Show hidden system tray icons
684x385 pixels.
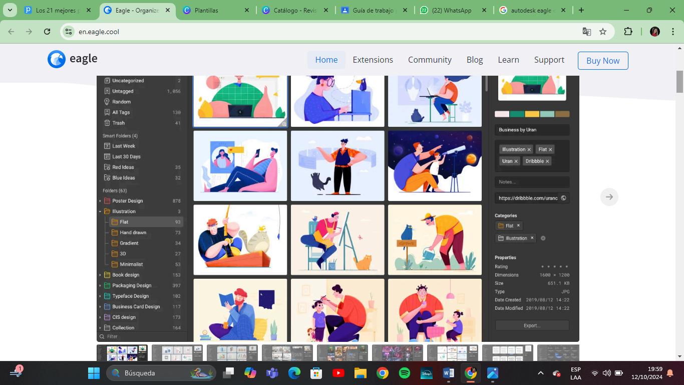click(540, 373)
